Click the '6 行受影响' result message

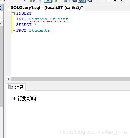click(x=24, y=98)
